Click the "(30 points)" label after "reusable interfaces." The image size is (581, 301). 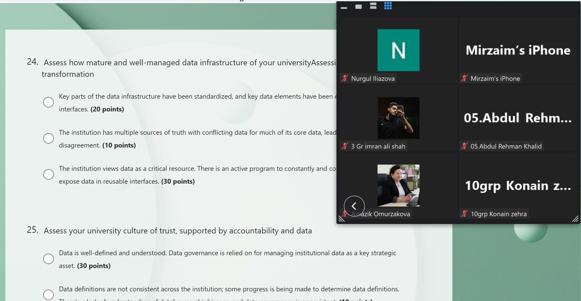[178, 181]
